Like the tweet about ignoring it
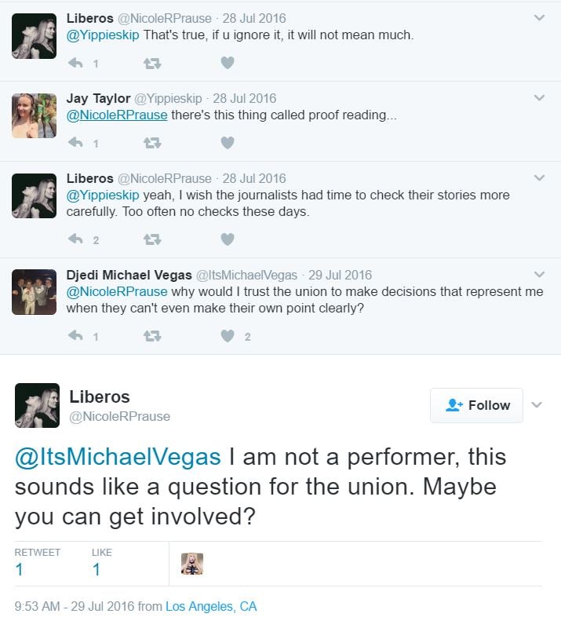The image size is (561, 621). pyautogui.click(x=227, y=63)
